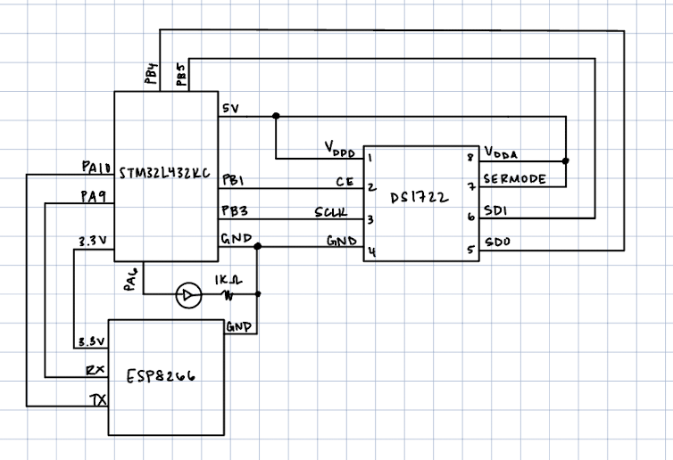Click pin number 8 inside DS1722
Viewport: 673px width, 460px height.
click(x=470, y=157)
